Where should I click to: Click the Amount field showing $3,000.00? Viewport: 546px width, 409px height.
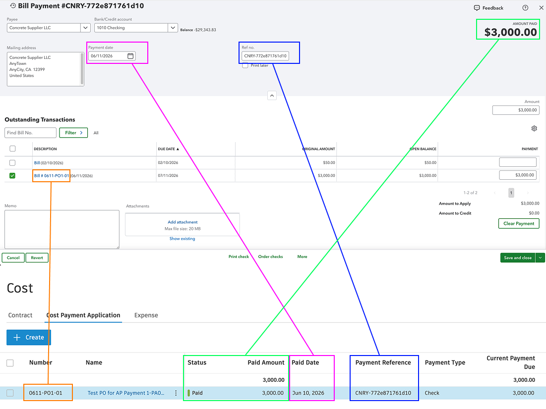516,110
